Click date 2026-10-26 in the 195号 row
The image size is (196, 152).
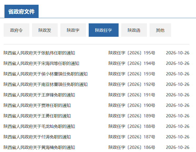pos(178,53)
